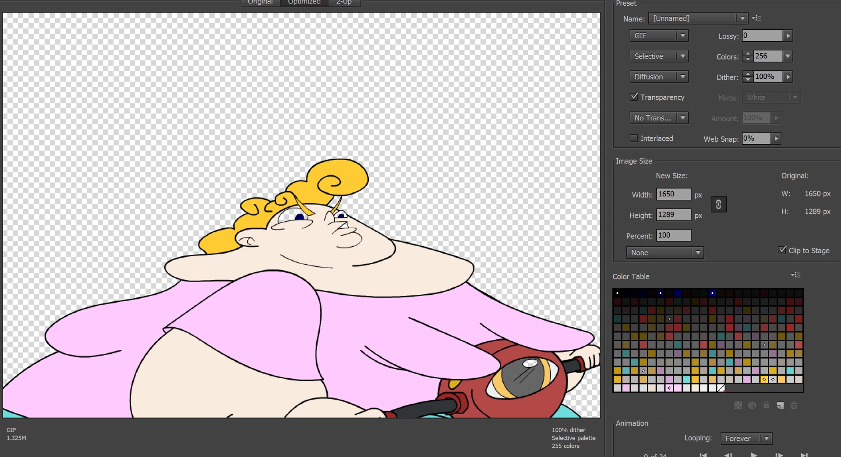Uncheck Clip to Stage
This screenshot has height=457, width=841.
tap(782, 250)
